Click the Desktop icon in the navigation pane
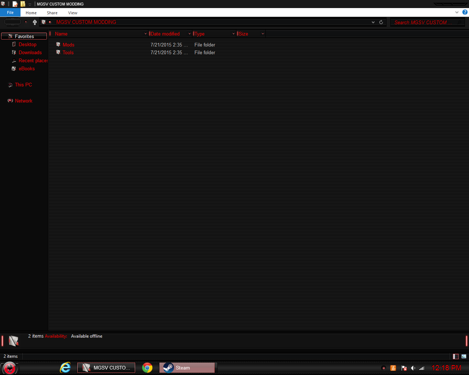Image resolution: width=469 pixels, height=375 pixels. pos(14,44)
